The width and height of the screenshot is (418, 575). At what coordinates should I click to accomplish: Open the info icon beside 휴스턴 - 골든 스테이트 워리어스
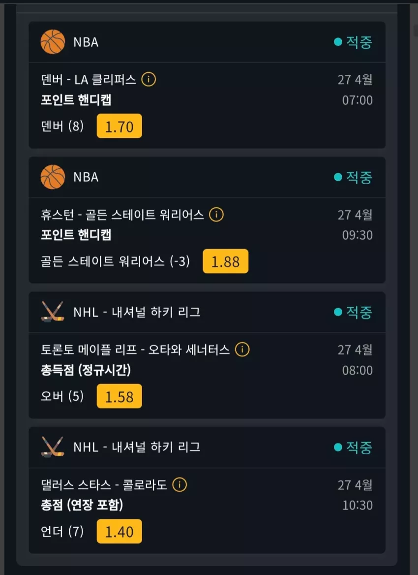pyautogui.click(x=216, y=215)
